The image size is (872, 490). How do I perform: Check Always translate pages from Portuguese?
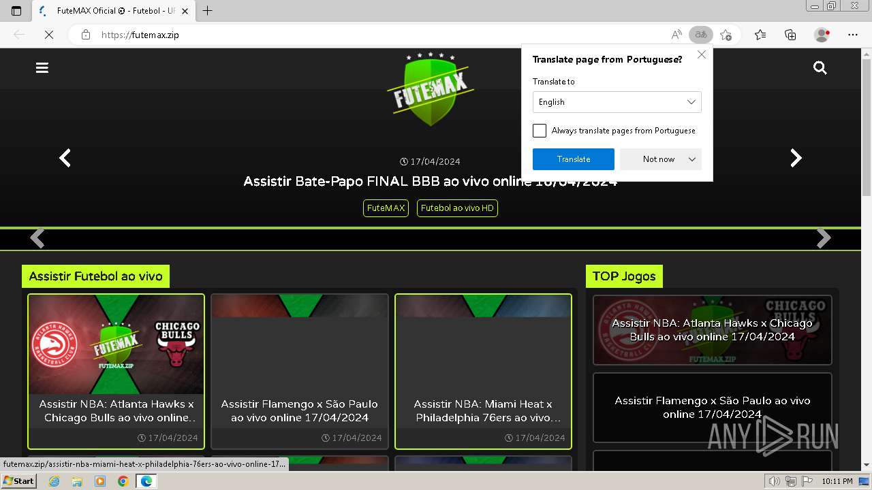pos(540,131)
